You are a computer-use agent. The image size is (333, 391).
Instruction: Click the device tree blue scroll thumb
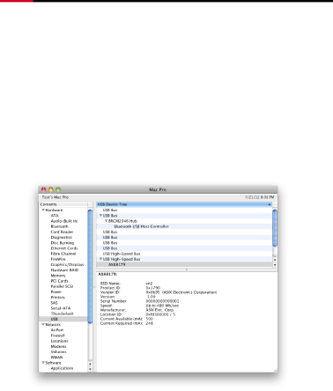pyautogui.click(x=275, y=228)
